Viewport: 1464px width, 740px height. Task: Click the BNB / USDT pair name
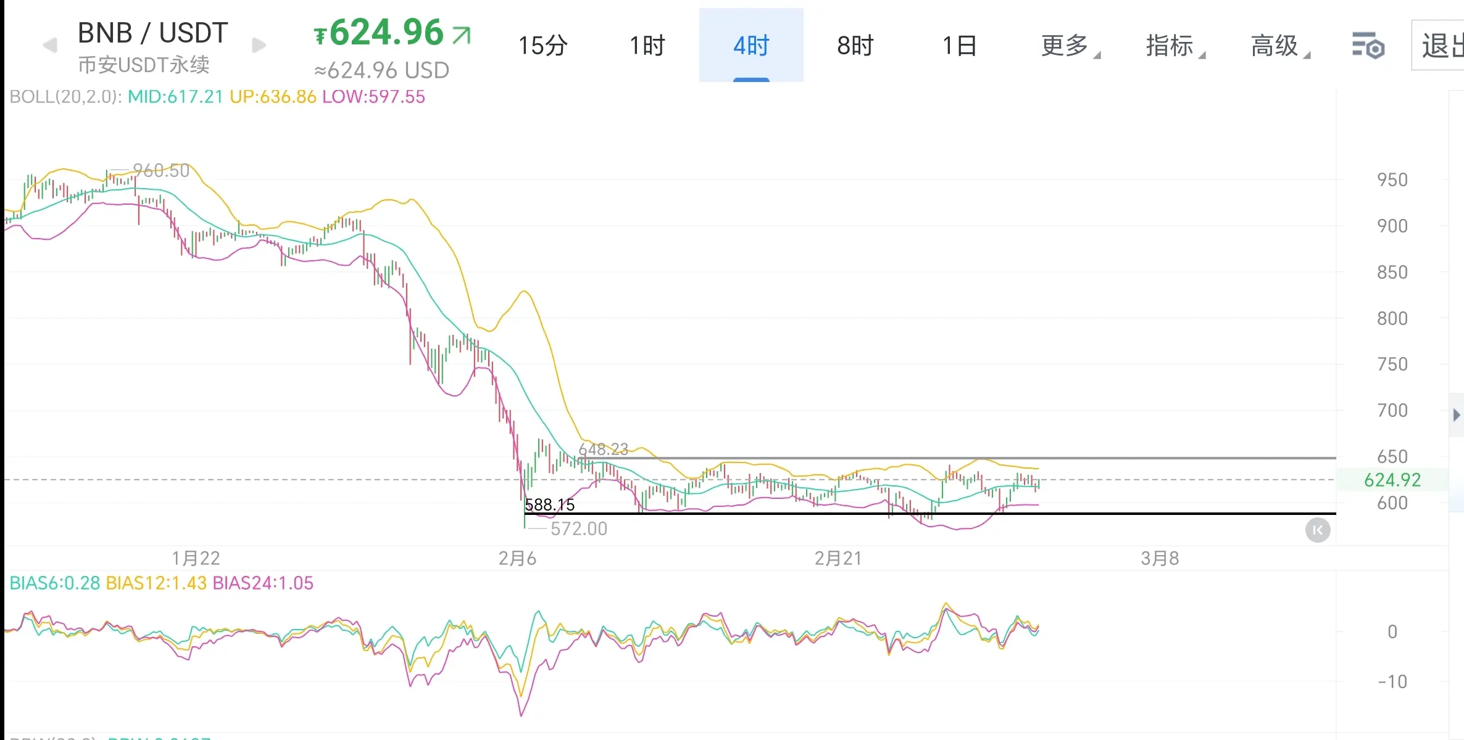click(x=152, y=33)
